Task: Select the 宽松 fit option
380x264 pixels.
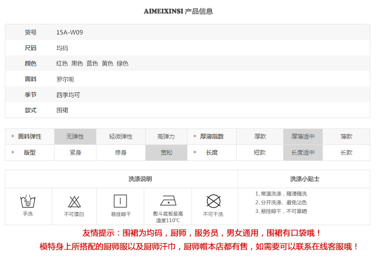Action: click(166, 153)
